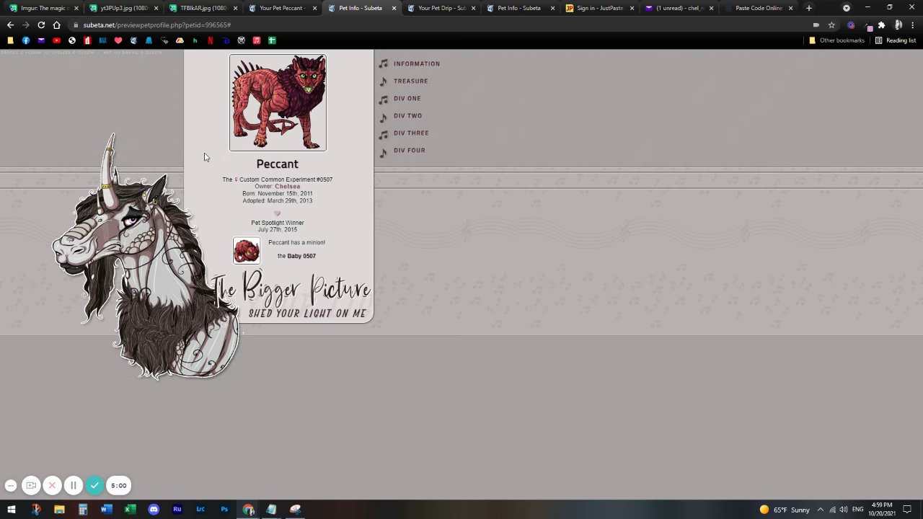The width and height of the screenshot is (923, 519).
Task: Open File Explorer from the taskbar
Action: coord(59,510)
